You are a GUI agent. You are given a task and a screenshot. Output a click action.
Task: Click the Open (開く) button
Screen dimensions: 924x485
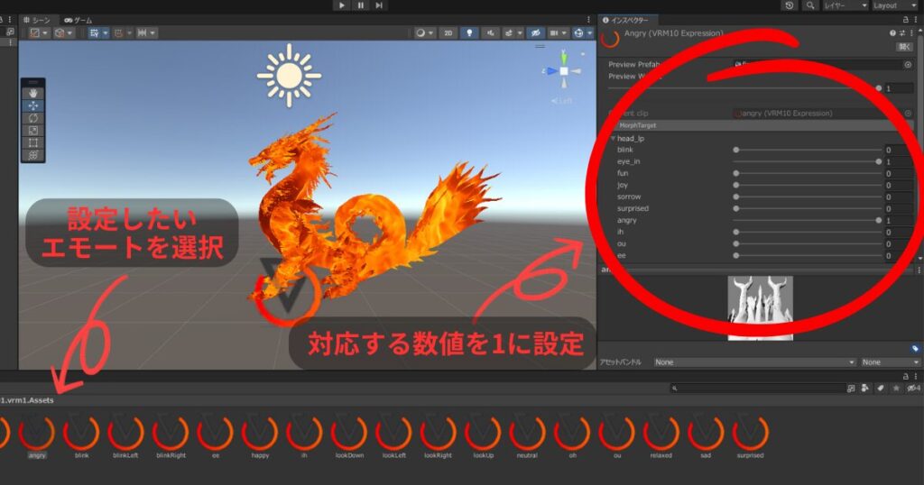coord(904,47)
